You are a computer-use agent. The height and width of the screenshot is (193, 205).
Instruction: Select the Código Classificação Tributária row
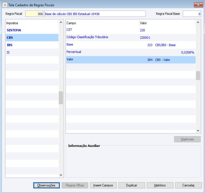coord(131,38)
